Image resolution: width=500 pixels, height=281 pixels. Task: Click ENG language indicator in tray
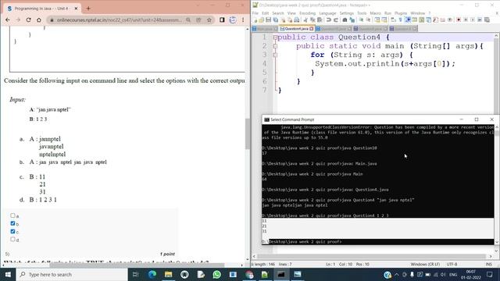coord(453,274)
